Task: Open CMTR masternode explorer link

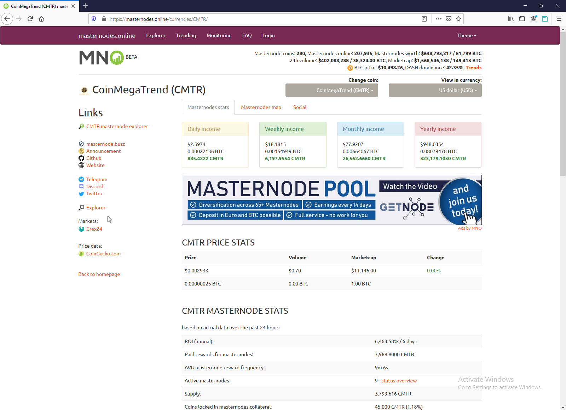Action: pos(117,126)
